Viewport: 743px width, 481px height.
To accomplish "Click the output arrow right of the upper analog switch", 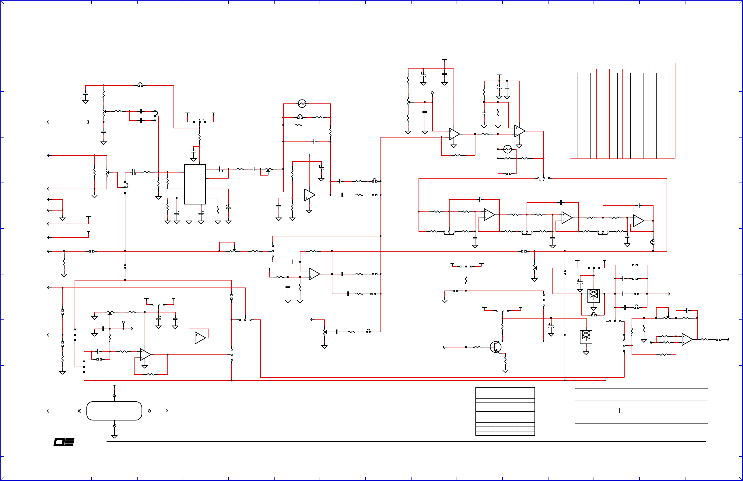I will (x=668, y=294).
